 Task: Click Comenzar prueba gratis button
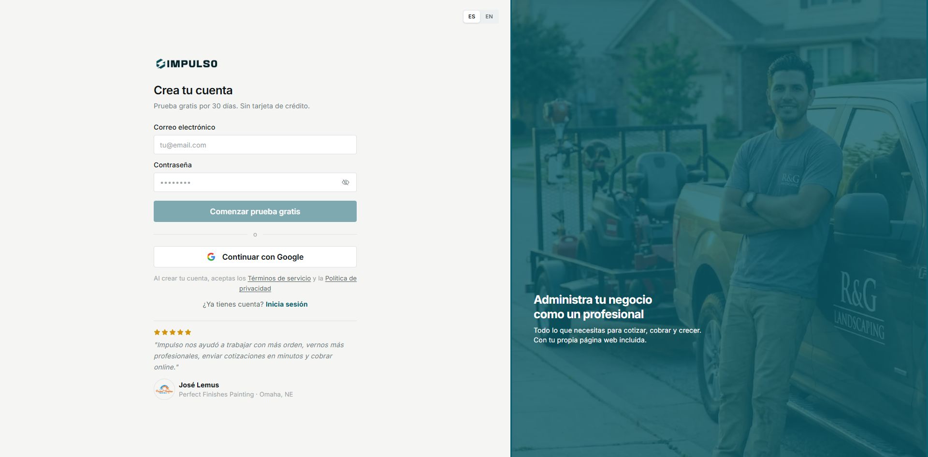point(255,211)
